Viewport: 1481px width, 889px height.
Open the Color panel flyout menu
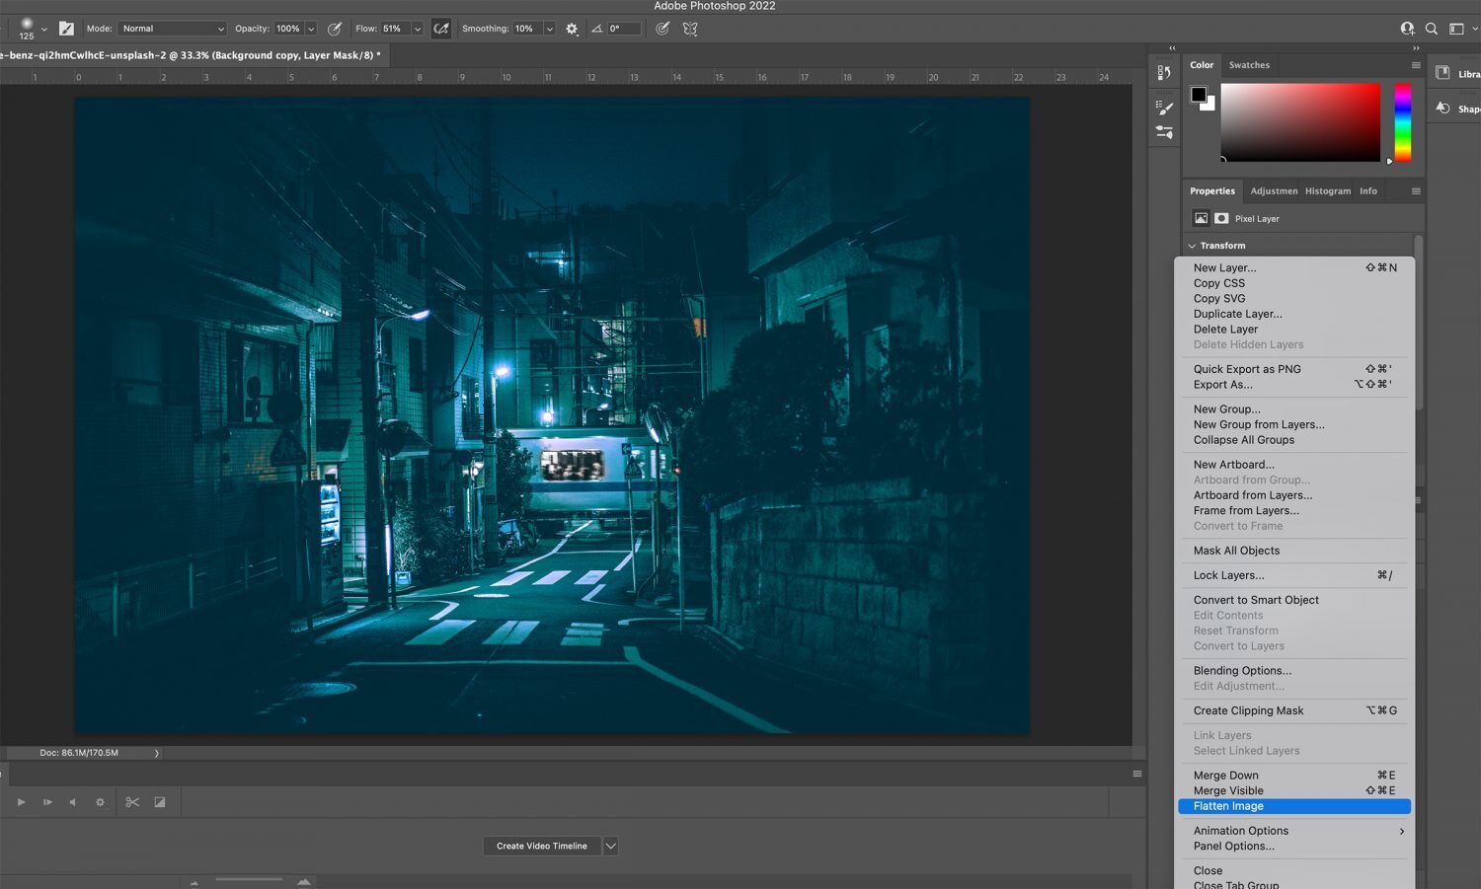click(1416, 65)
